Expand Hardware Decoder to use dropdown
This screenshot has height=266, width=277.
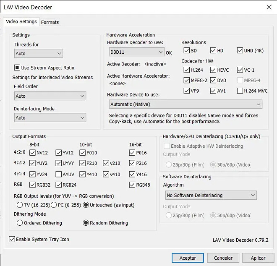(x=136, y=52)
